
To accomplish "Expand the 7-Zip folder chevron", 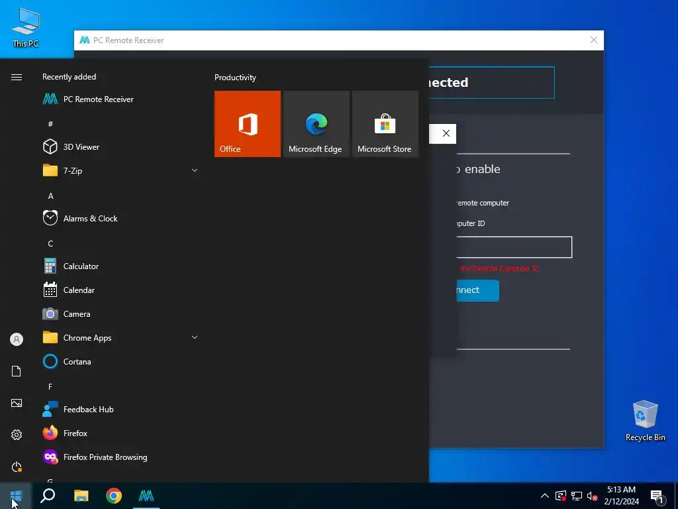I will [195, 170].
